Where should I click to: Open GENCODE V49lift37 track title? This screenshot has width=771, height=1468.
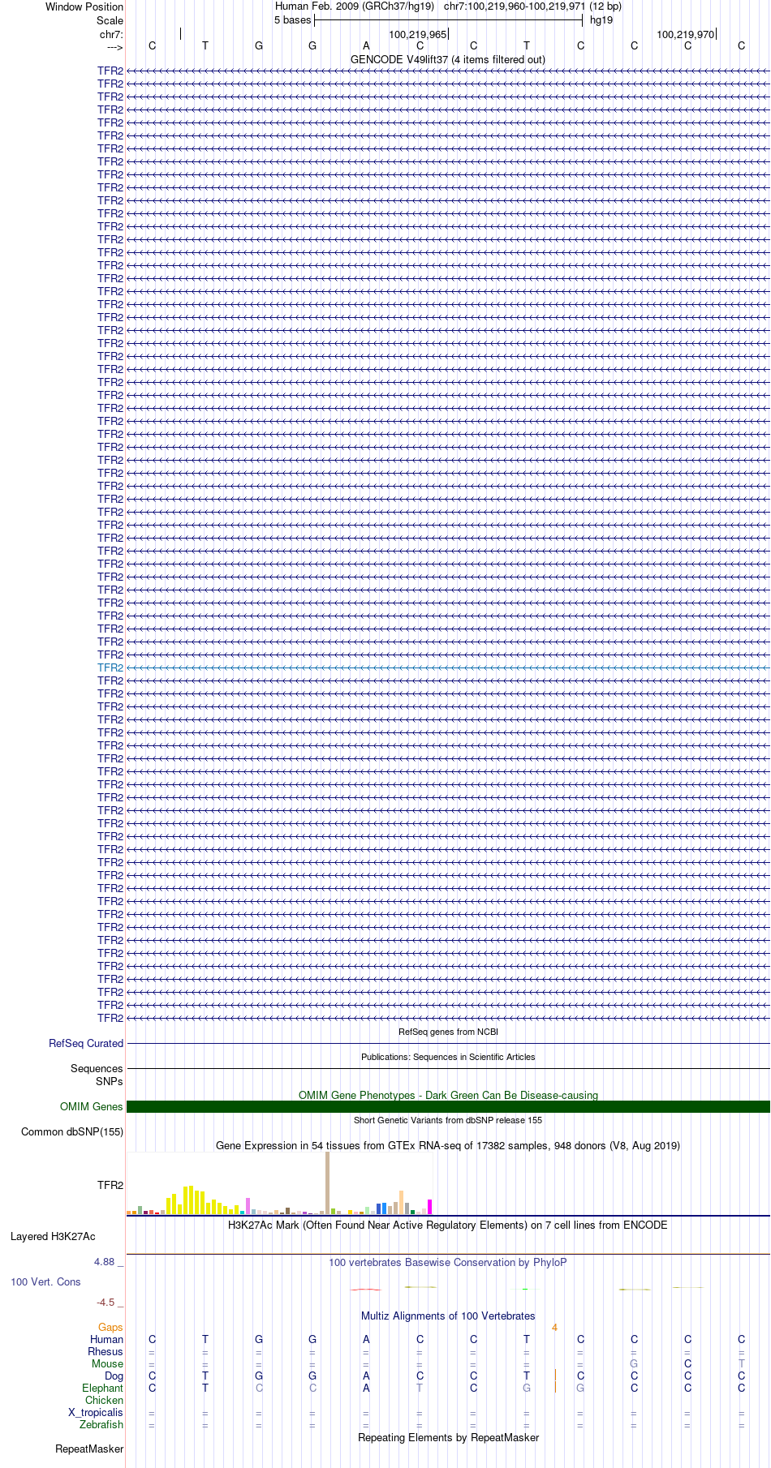pos(448,60)
